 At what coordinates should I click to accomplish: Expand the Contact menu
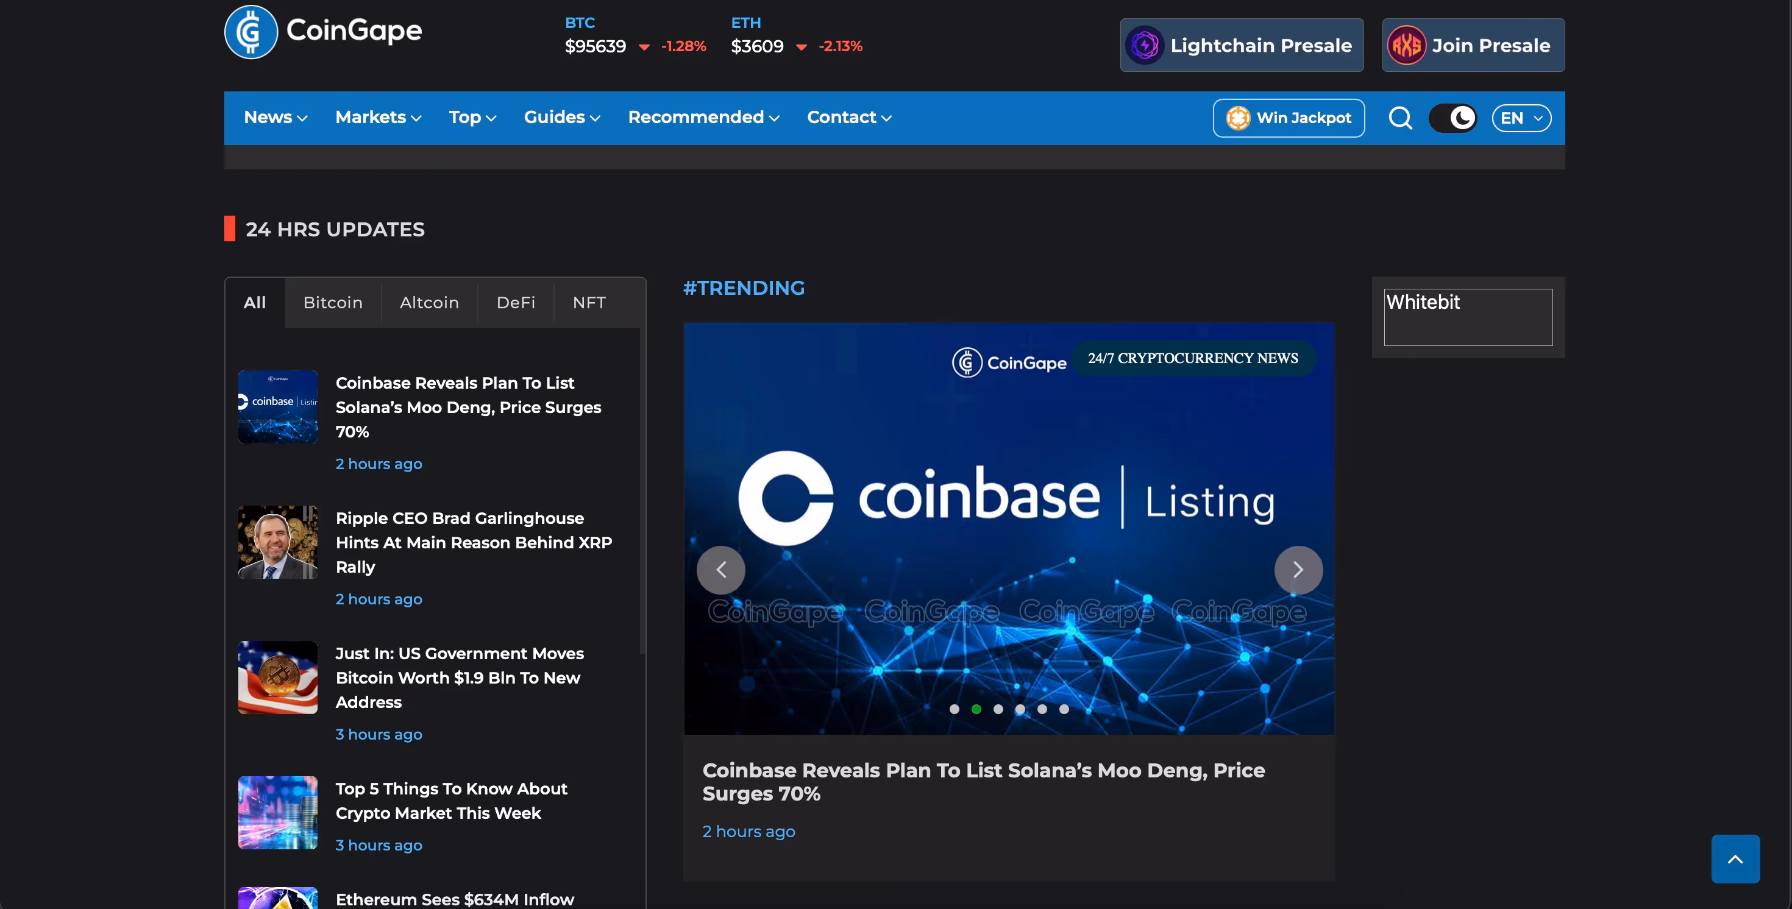coord(850,118)
